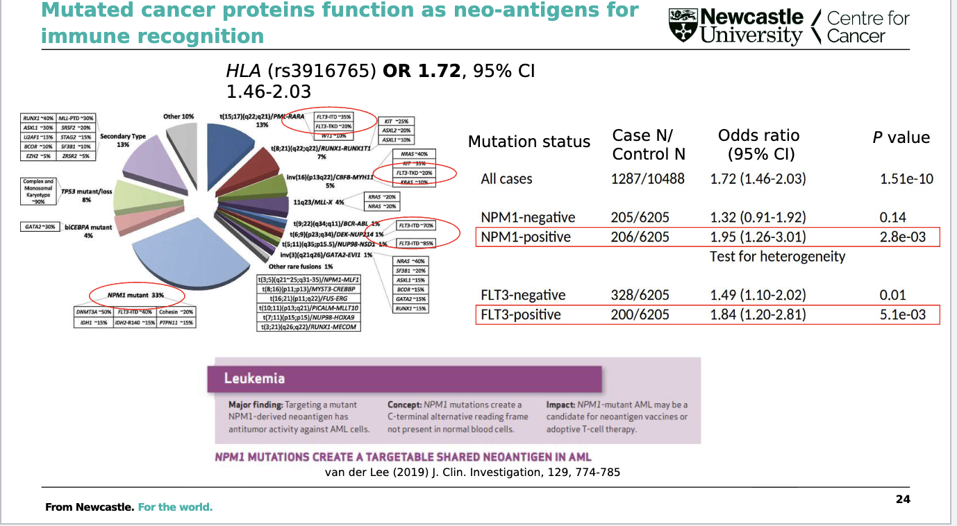Click the purple 'Leukemia' banner

(x=404, y=379)
